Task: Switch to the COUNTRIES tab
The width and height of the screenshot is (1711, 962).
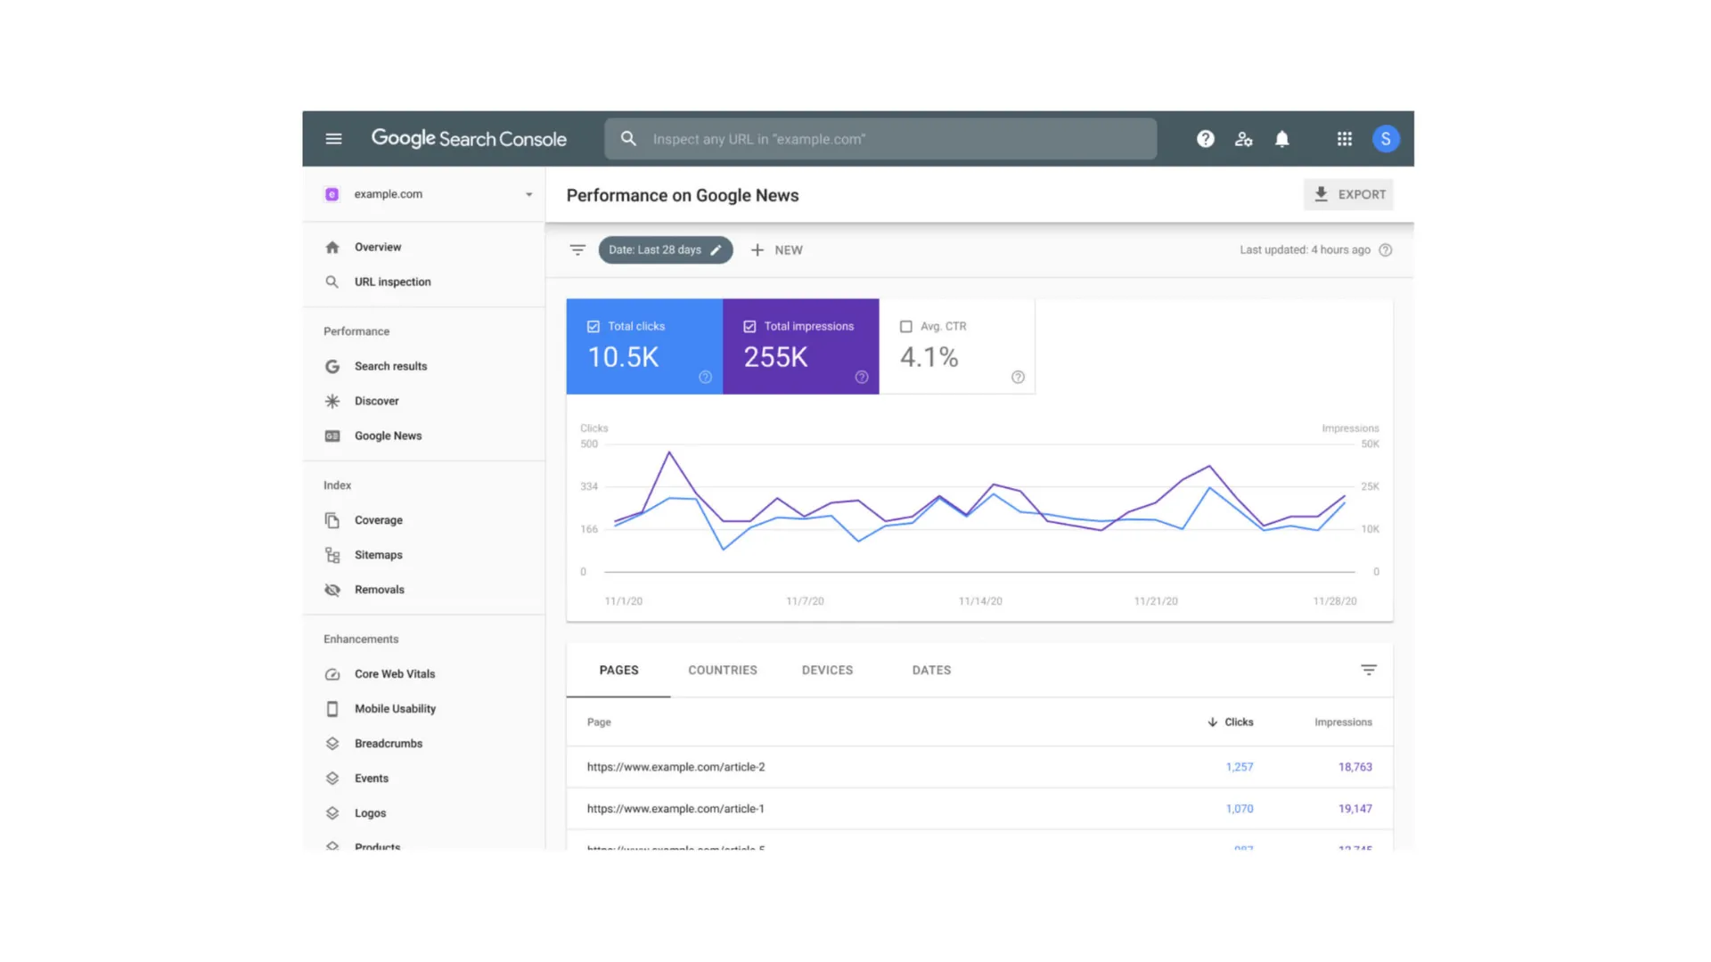Action: [x=723, y=671]
